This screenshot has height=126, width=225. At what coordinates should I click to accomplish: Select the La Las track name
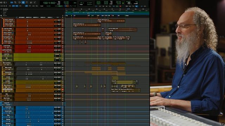(x=8, y=77)
